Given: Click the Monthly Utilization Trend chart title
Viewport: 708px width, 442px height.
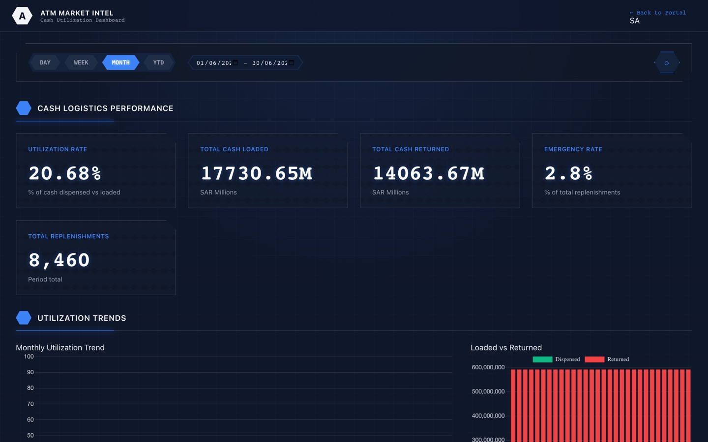Looking at the screenshot, I should tap(60, 347).
